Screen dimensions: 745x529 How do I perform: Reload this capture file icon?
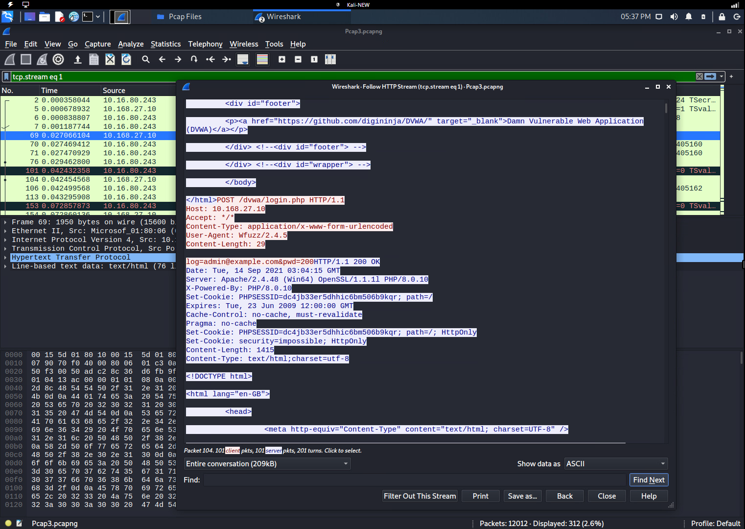pyautogui.click(x=126, y=59)
